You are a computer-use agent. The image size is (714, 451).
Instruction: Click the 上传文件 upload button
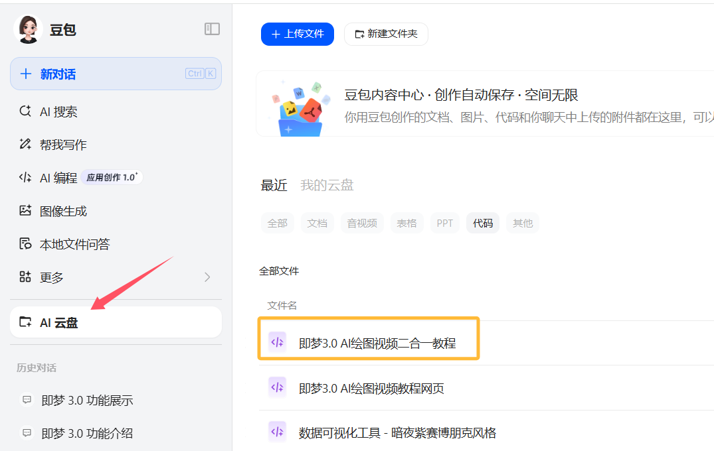297,34
